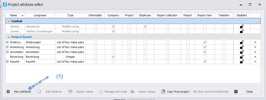Image resolution: width=266 pixels, height=100 pixels.
Task: Click the Disabled column header
Action: pyautogui.click(x=242, y=15)
